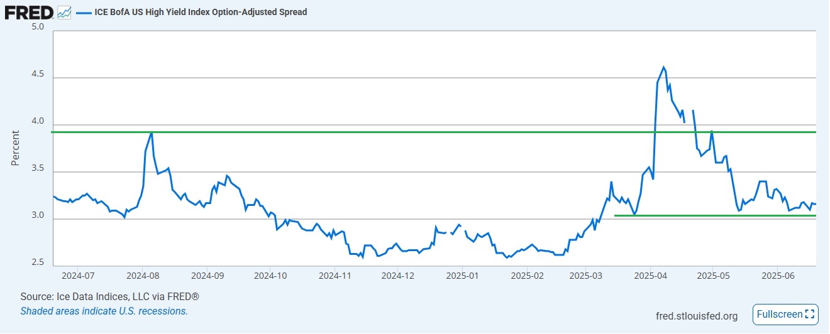Click the 2025-02 x-axis label
This screenshot has height=334, width=830.
pos(526,275)
